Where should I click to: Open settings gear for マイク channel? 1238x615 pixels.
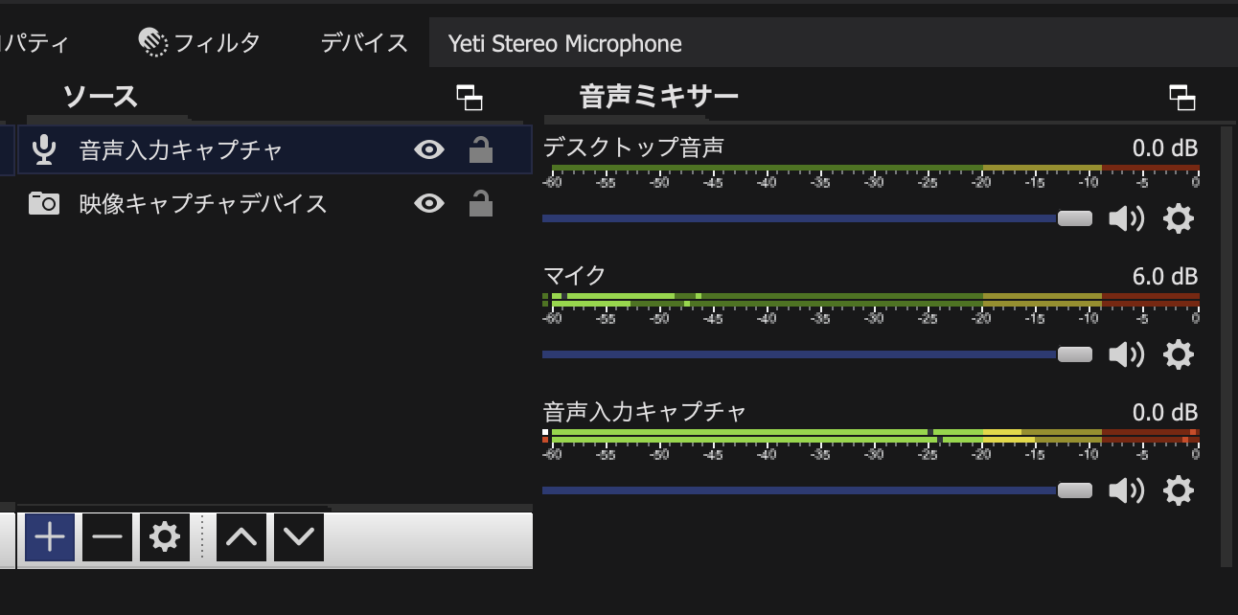point(1178,355)
